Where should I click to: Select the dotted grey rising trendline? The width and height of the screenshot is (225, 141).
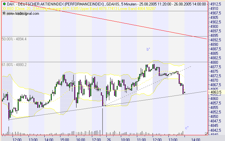point(148,86)
